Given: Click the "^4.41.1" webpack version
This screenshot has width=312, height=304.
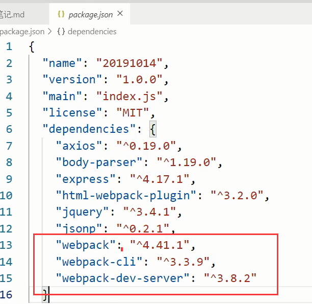Looking at the screenshot, I should point(160,245).
